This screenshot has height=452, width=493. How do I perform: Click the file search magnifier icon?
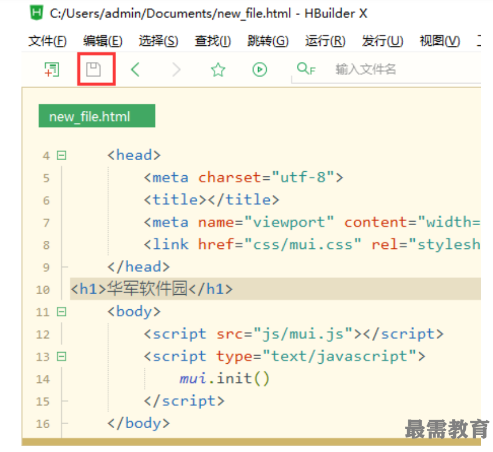tap(306, 69)
